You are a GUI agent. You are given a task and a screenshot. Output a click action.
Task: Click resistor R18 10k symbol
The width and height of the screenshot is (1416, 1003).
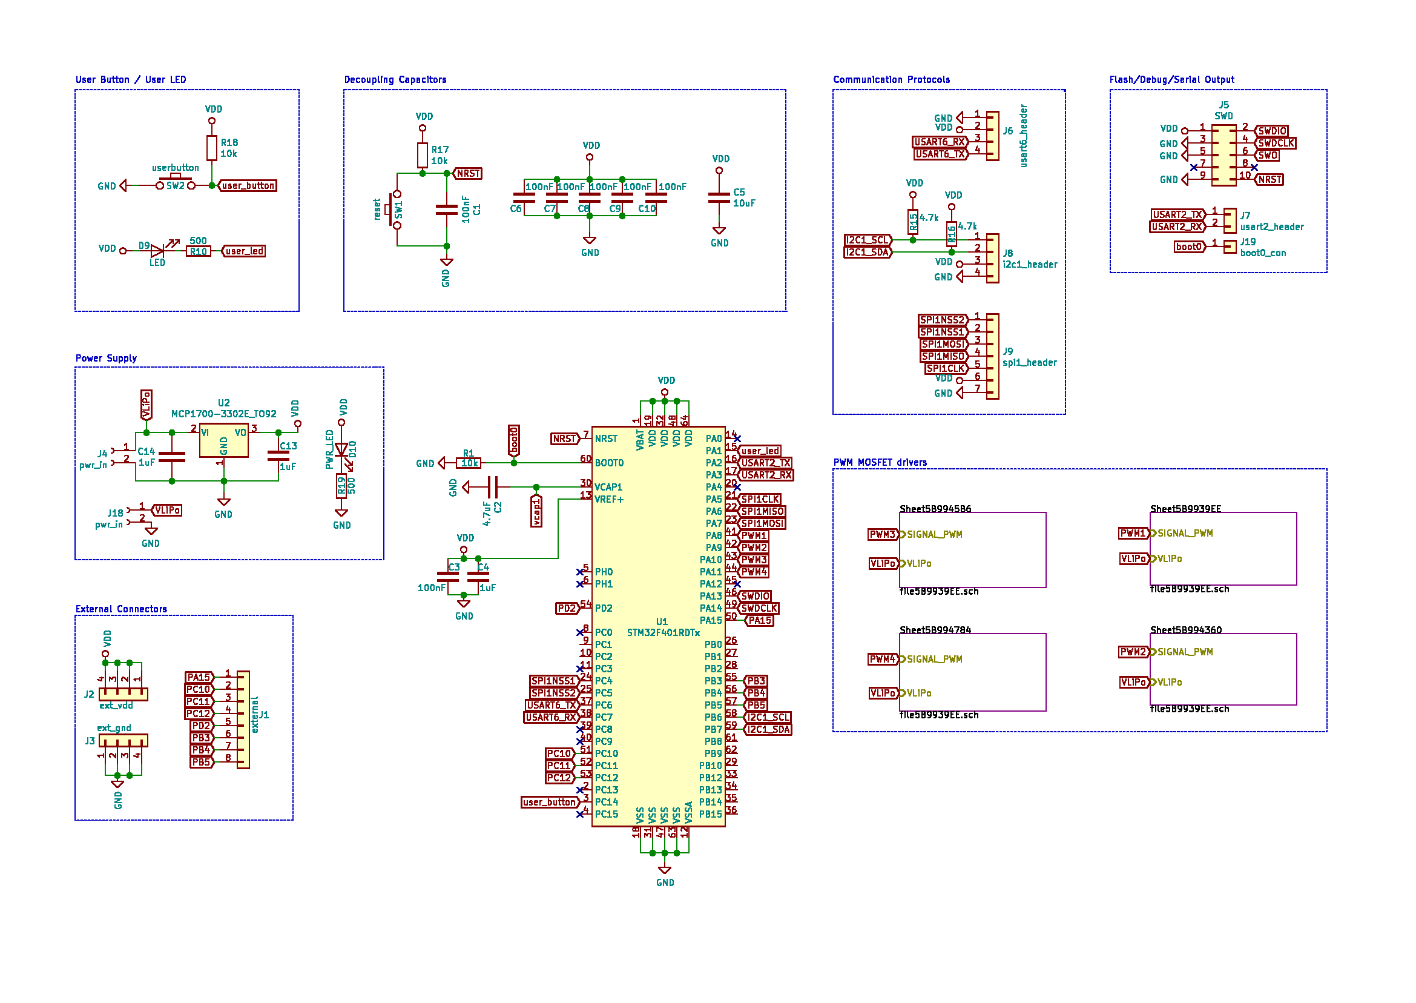(x=212, y=148)
